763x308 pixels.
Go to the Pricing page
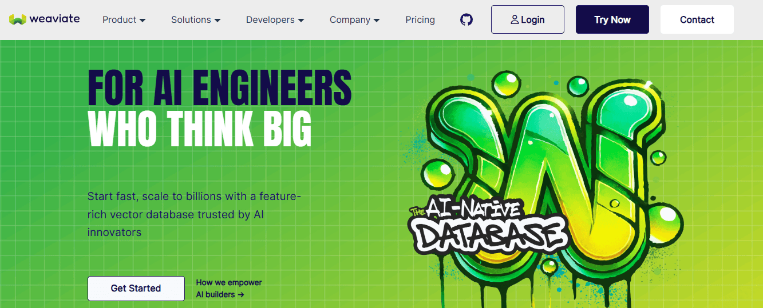[x=420, y=19]
